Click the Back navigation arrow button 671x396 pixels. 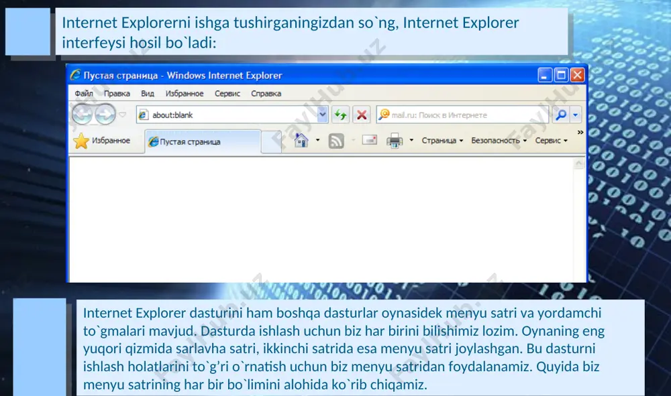[82, 115]
